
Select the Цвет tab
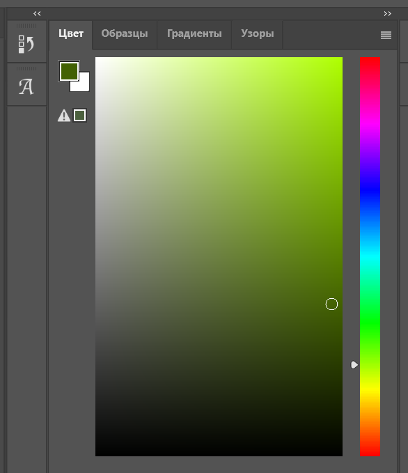71,33
